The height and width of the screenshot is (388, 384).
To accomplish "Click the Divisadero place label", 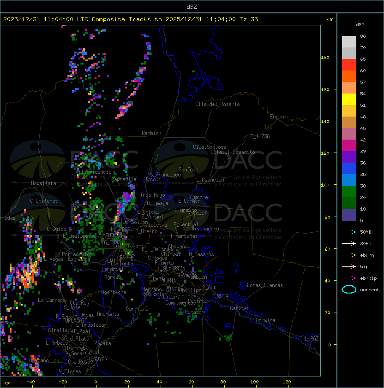I will click(205, 229).
